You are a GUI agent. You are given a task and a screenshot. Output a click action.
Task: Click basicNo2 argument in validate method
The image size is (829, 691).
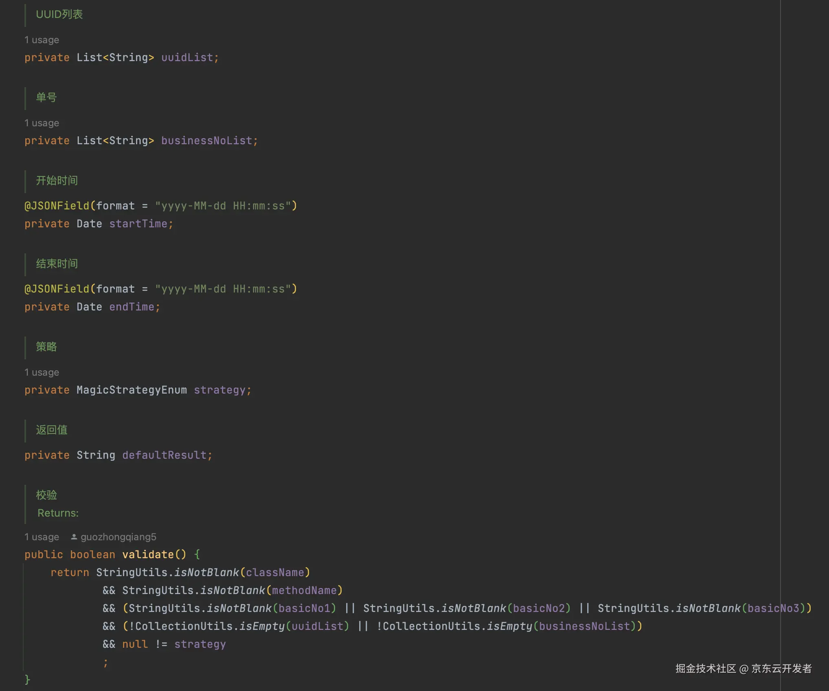point(539,608)
